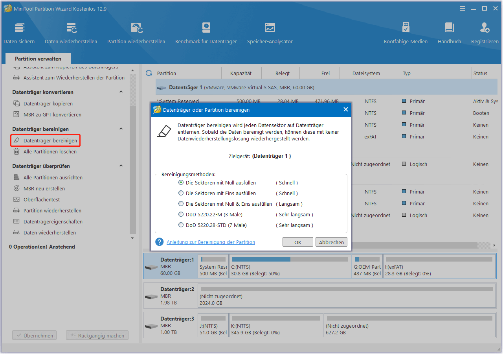Click the sidebar Daten wiederherstellen item
The height and width of the screenshot is (354, 503).
point(44,232)
